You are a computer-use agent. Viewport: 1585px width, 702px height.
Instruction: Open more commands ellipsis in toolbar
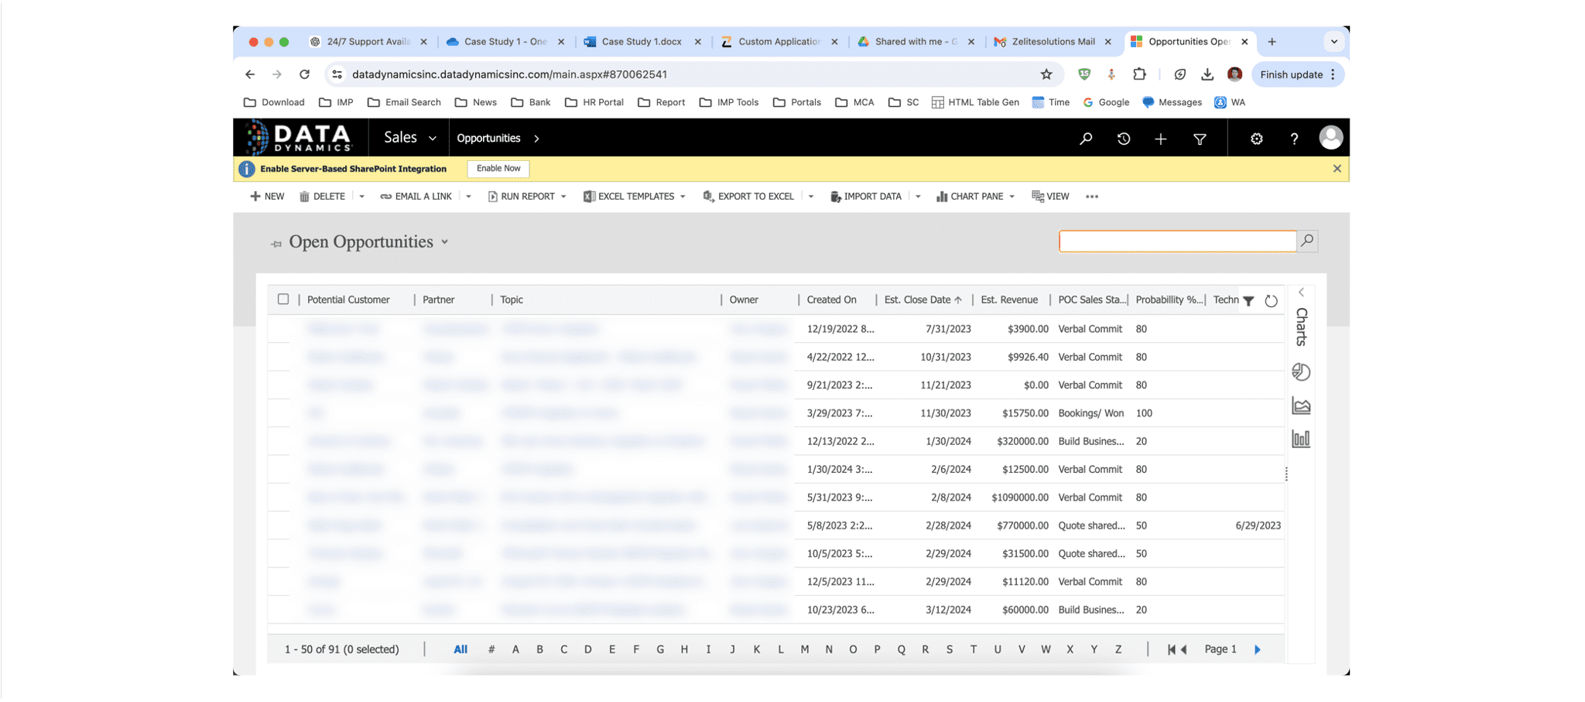click(x=1092, y=197)
